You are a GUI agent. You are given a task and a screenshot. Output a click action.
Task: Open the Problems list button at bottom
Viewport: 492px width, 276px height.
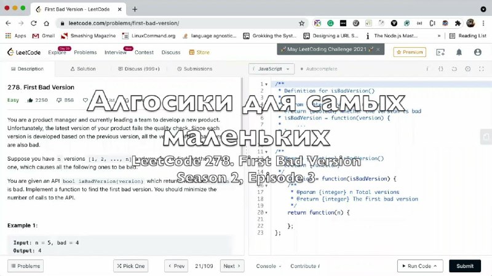pyautogui.click(x=25, y=266)
